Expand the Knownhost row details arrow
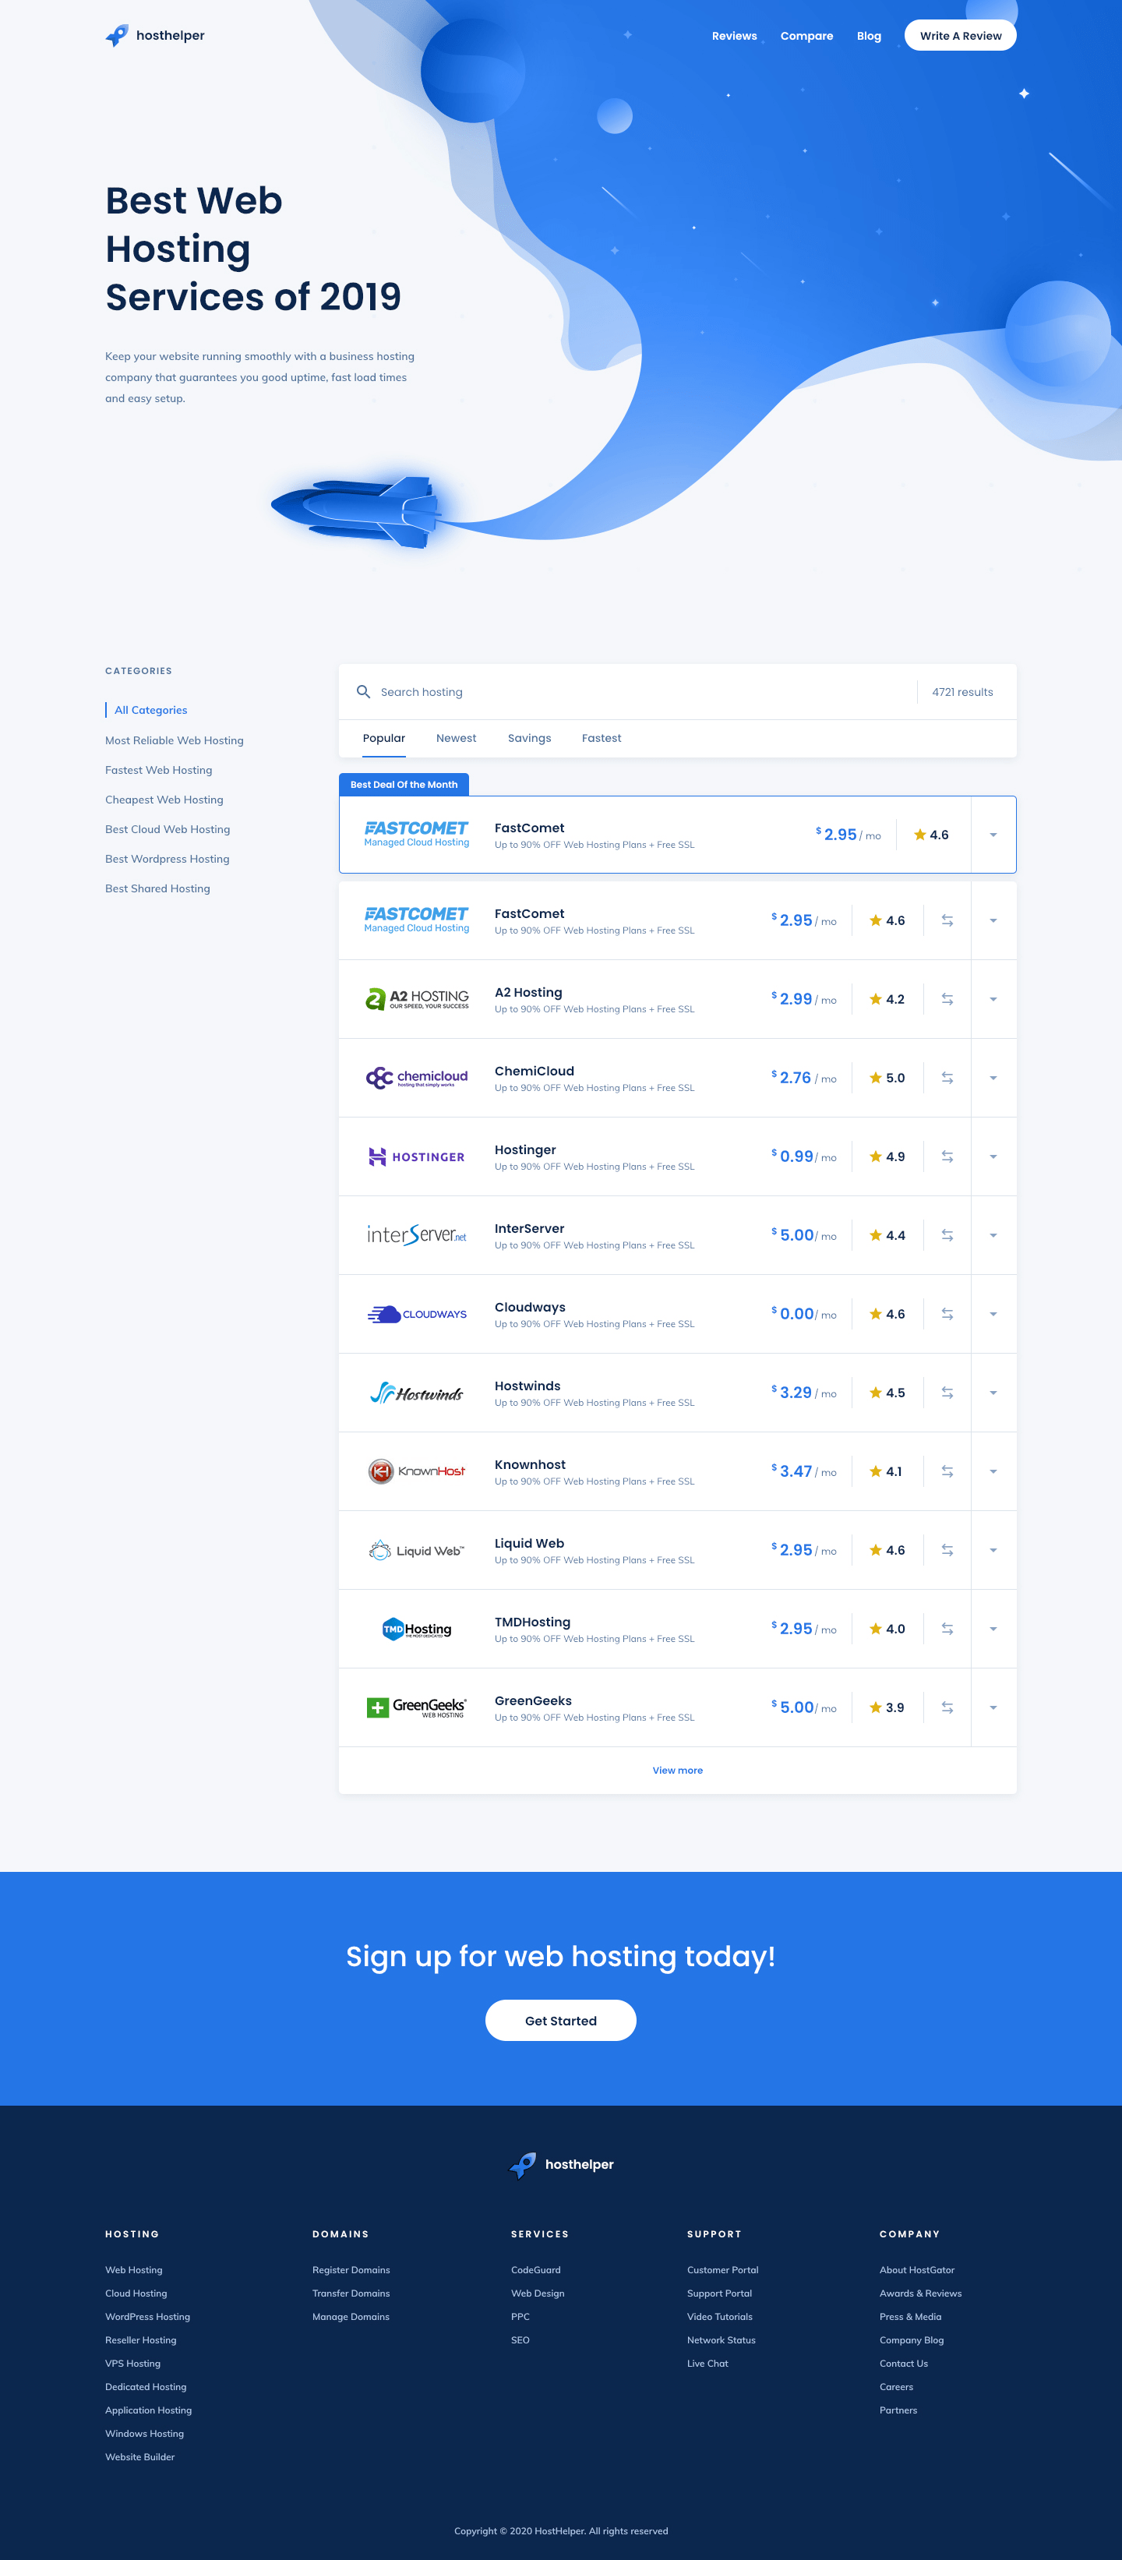This screenshot has width=1122, height=2560. pos(993,1472)
